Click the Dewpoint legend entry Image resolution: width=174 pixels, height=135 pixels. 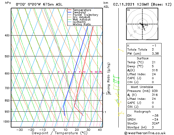coord(77,12)
